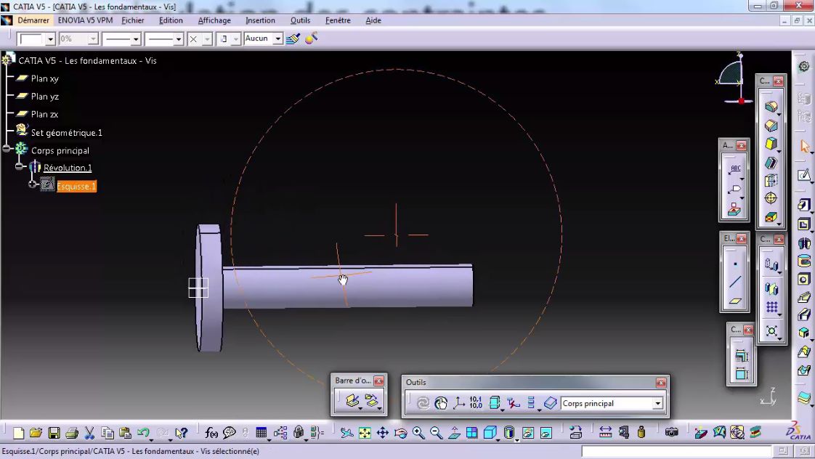Close the Barre d'o toolbar panel
The width and height of the screenshot is (815, 459).
(379, 380)
